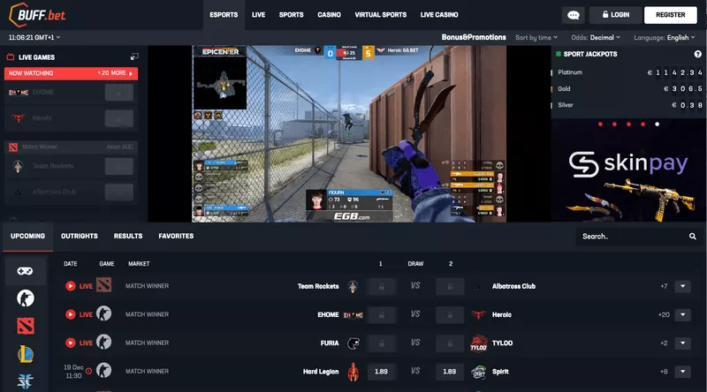Select the last jackpot carousel dot

(657, 124)
